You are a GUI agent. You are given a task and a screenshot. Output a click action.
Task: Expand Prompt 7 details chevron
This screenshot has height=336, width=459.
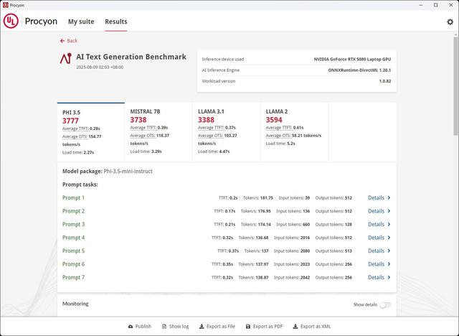[389, 277]
